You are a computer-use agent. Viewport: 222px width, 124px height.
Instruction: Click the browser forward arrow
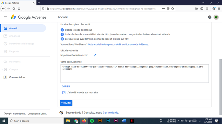click(9, 9)
